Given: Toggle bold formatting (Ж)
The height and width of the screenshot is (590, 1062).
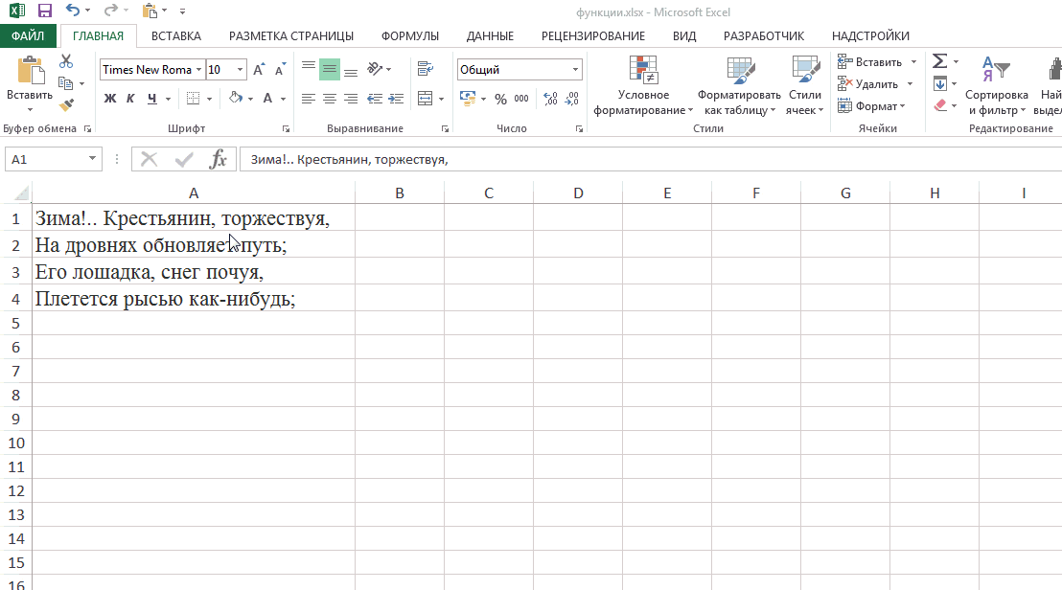Looking at the screenshot, I should (109, 99).
